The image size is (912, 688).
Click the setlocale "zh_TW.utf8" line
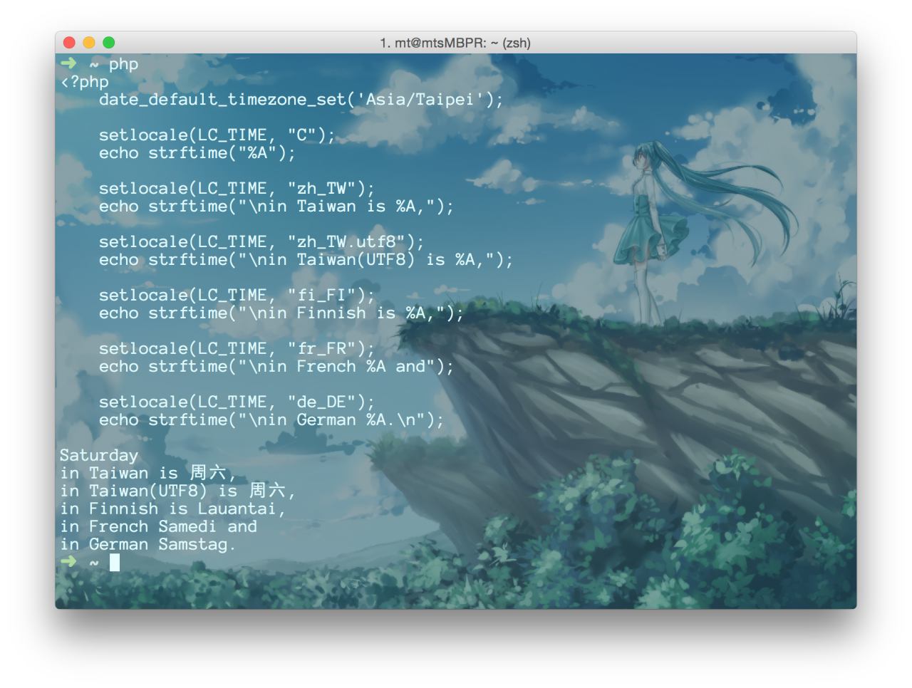pyautogui.click(x=261, y=242)
